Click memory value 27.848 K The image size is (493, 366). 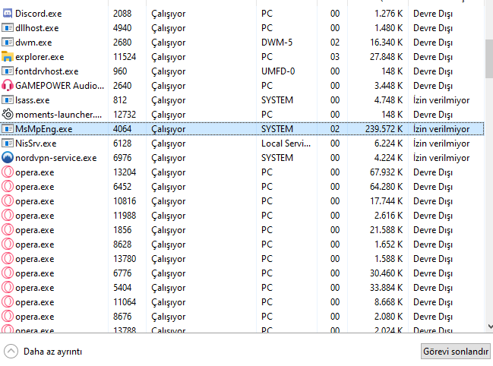pyautogui.click(x=386, y=57)
